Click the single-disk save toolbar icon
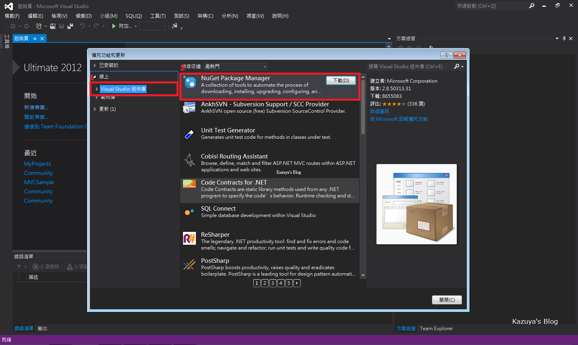 61,26
